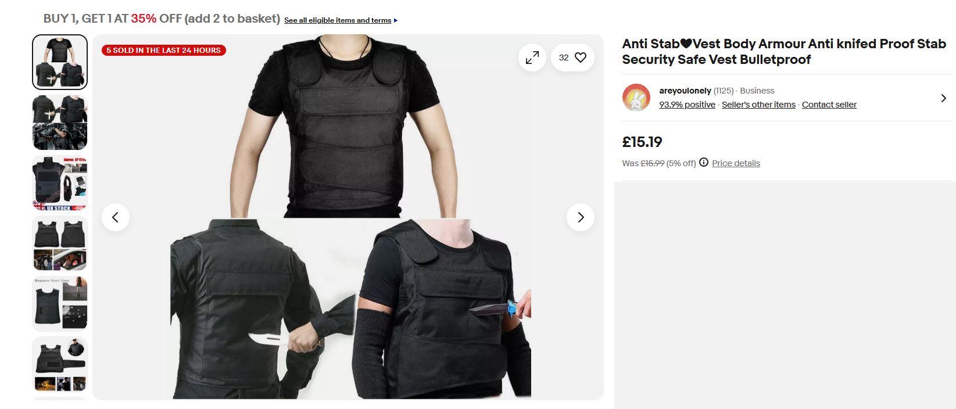Select second thumbnail with police photos
The height and width of the screenshot is (409, 956).
60,123
